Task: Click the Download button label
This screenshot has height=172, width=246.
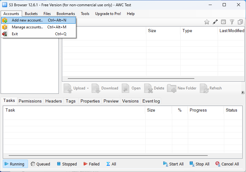Action: [x=110, y=88]
